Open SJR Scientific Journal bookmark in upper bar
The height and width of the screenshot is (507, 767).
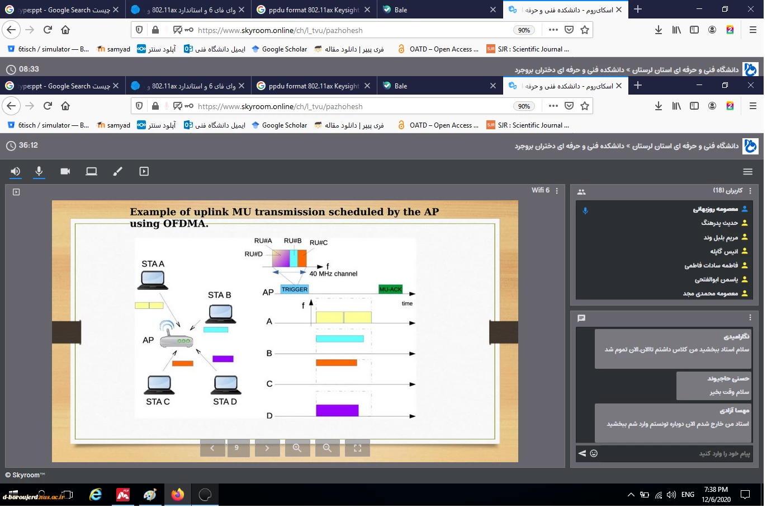528,49
